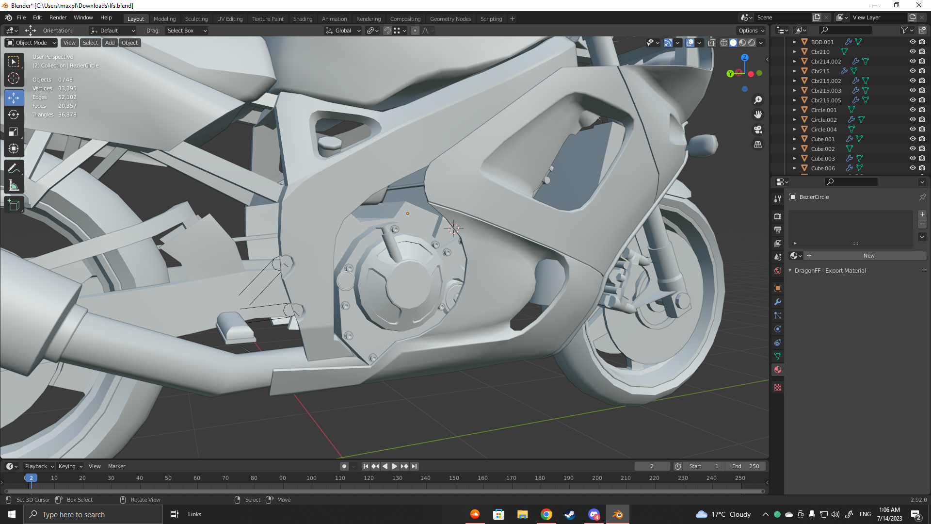Open the Object Mode dropdown
This screenshot has width=931, height=524.
click(x=32, y=43)
